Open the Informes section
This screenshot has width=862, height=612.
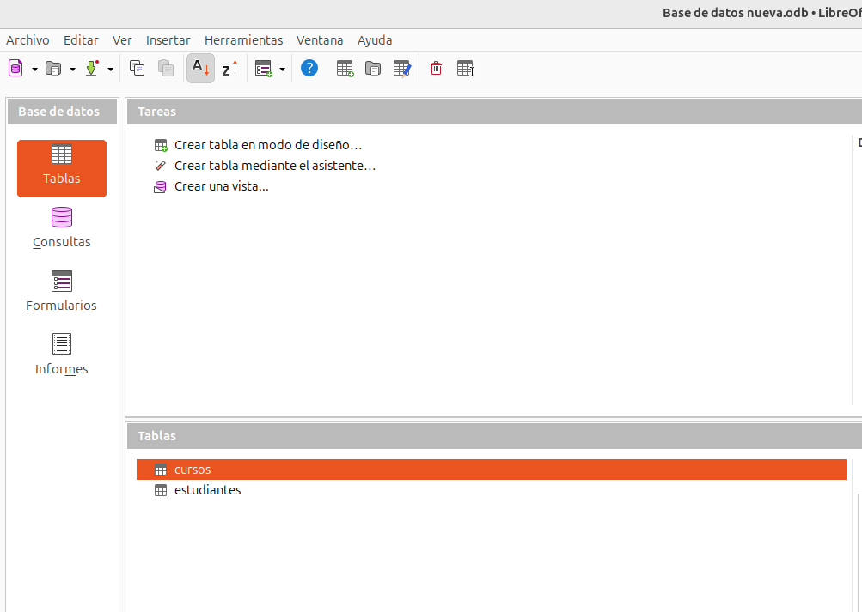(x=62, y=354)
